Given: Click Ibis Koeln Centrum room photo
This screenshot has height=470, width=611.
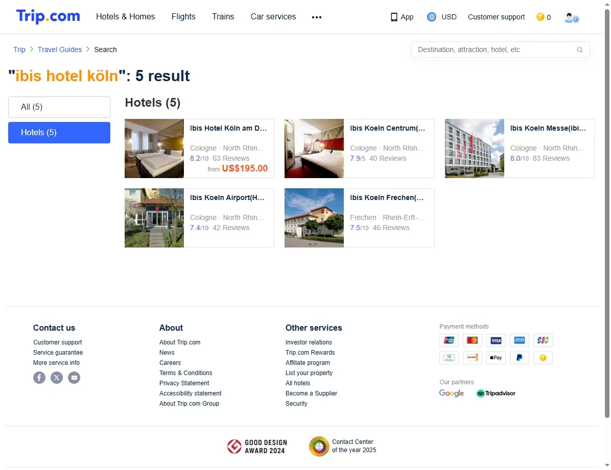Looking at the screenshot, I should coord(314,149).
